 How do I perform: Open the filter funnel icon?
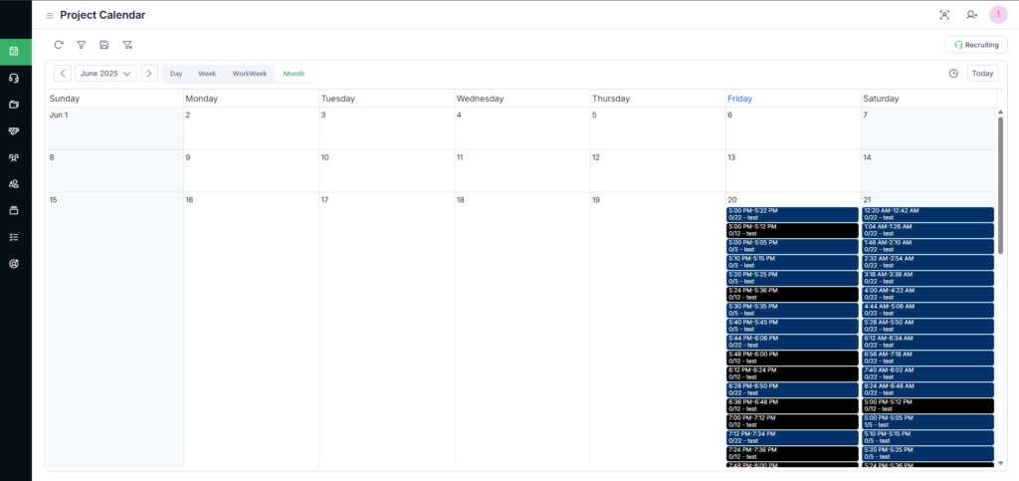[x=82, y=45]
